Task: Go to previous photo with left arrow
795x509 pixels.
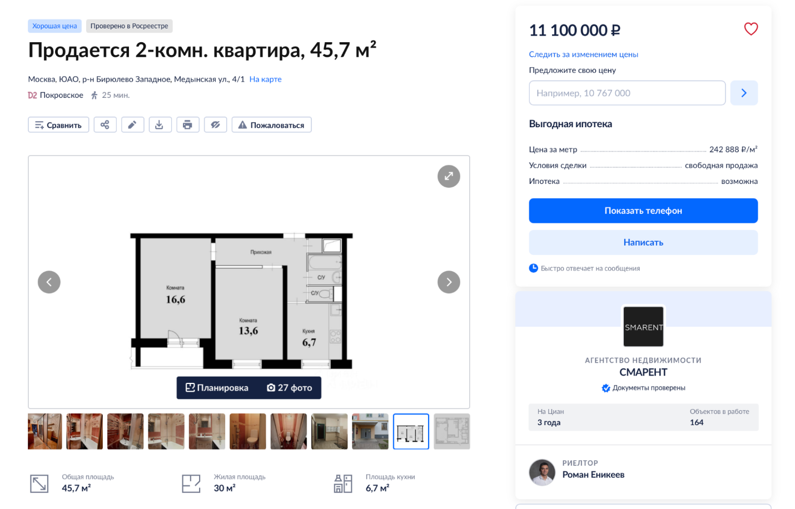Action: click(49, 282)
